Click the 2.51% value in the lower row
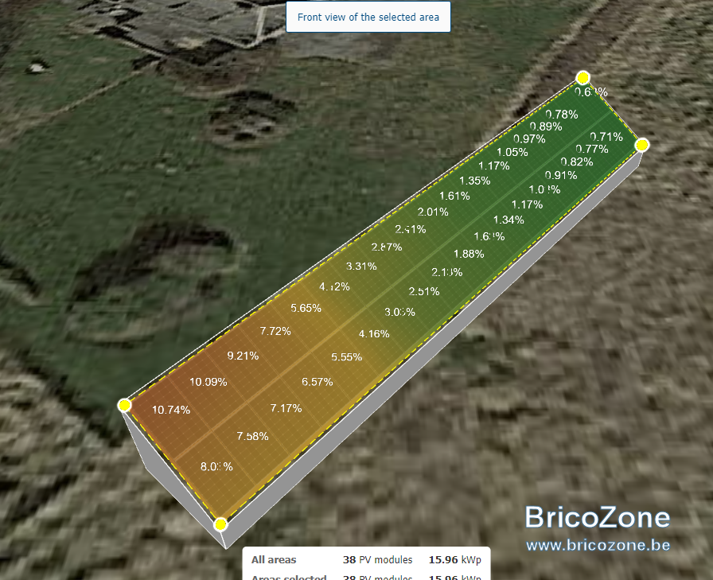 tap(424, 291)
